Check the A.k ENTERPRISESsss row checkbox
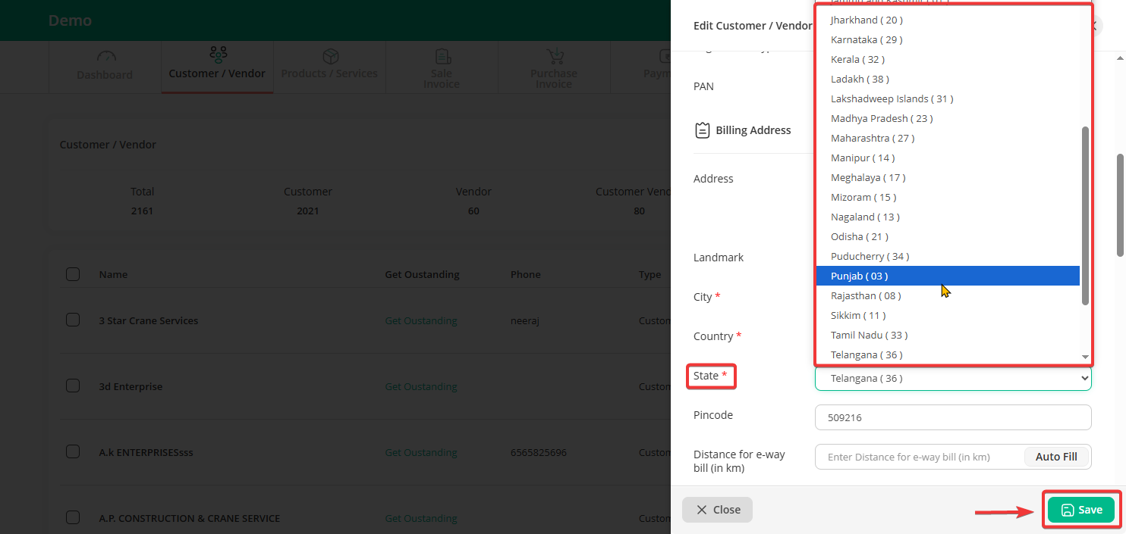 [x=73, y=452]
